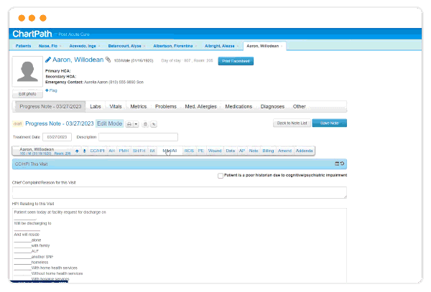Screen dimensions: 431x292
Task: Click the up arrow in note section toolbar
Action: 77,151
